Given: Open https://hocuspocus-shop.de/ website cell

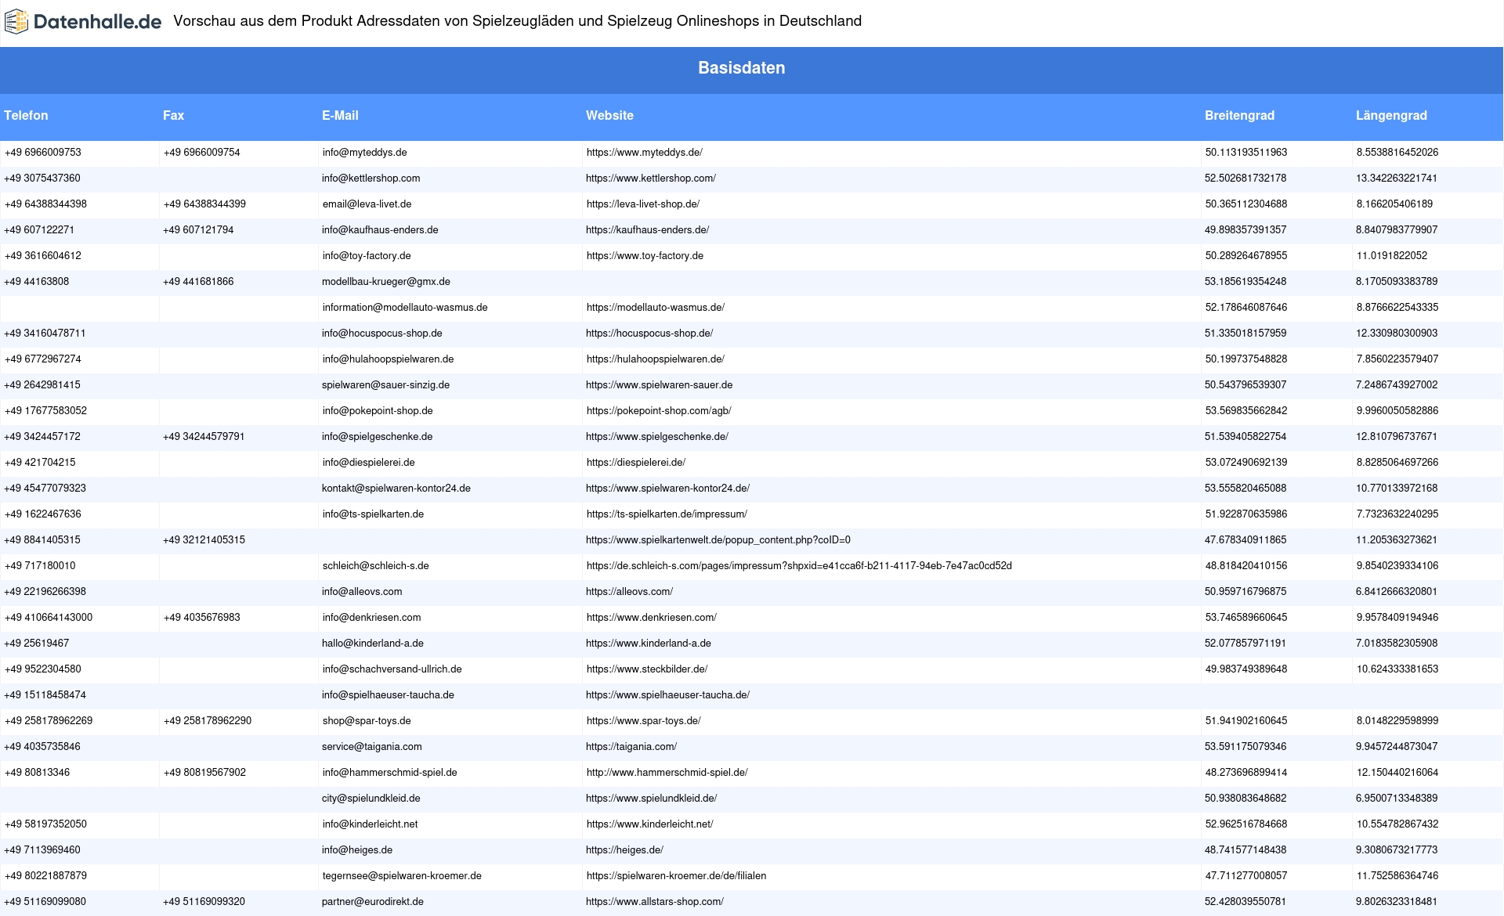Looking at the screenshot, I should [x=649, y=334].
